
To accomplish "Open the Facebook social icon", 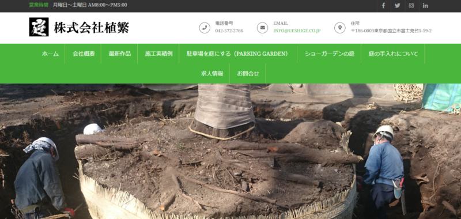I will click(x=383, y=6).
